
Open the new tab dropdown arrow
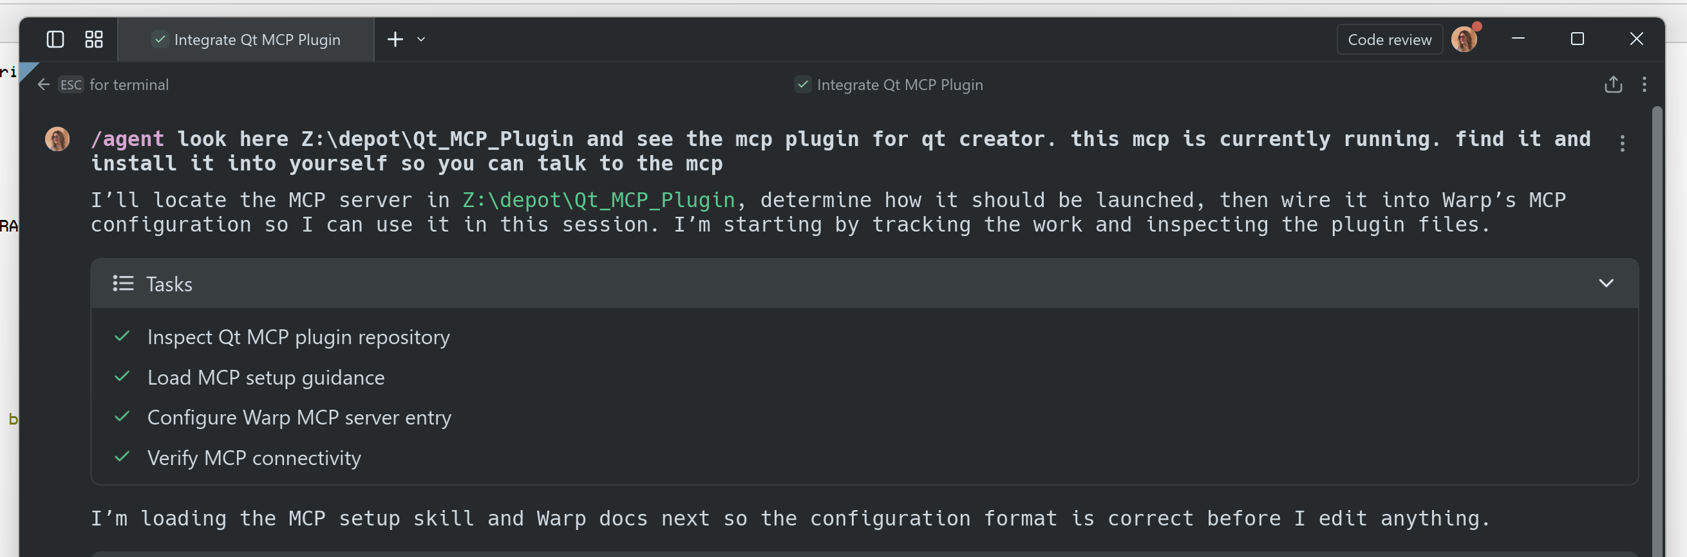click(421, 40)
